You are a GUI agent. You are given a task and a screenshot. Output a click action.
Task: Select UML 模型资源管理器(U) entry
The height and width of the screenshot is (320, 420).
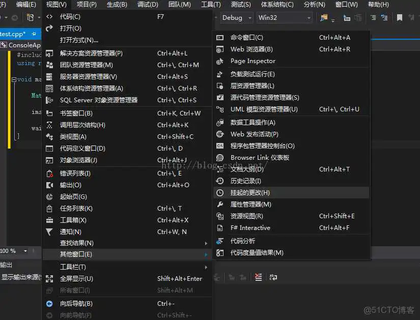(x=291, y=109)
